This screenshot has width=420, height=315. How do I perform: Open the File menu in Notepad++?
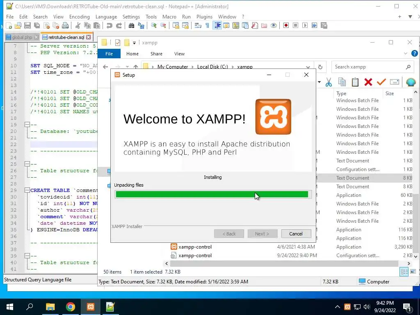(10, 16)
